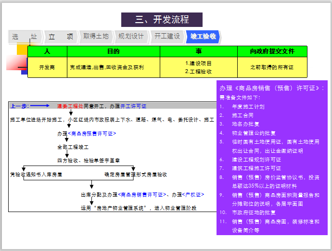Click list item 施工合同
Image resolution: width=332 pixels, height=251 pixels.
pyautogui.click(x=243, y=115)
